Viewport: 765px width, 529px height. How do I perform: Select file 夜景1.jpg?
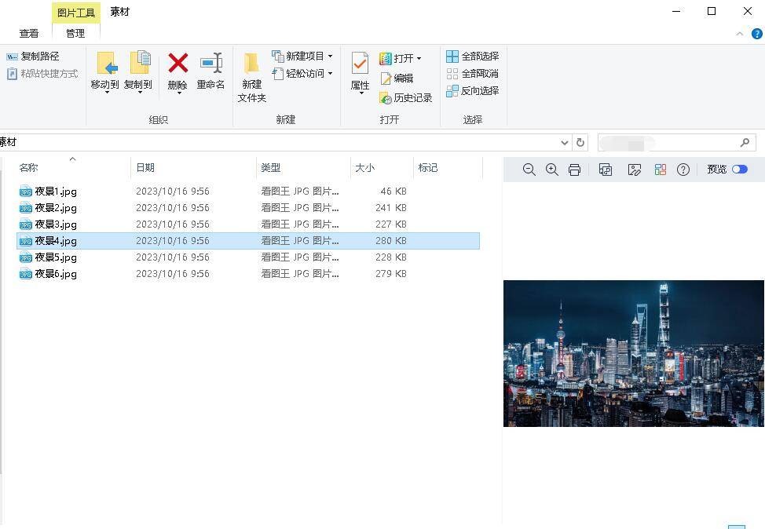56,192
